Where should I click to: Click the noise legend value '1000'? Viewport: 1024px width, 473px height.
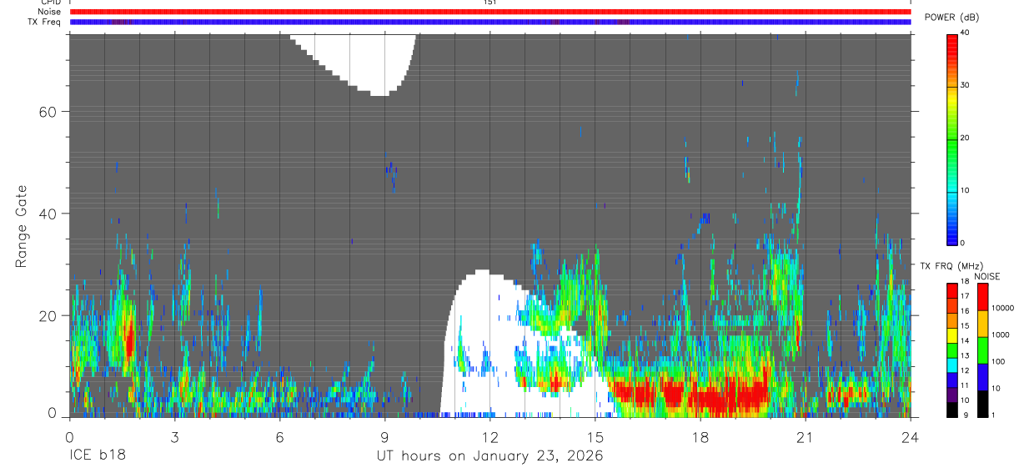(1001, 335)
